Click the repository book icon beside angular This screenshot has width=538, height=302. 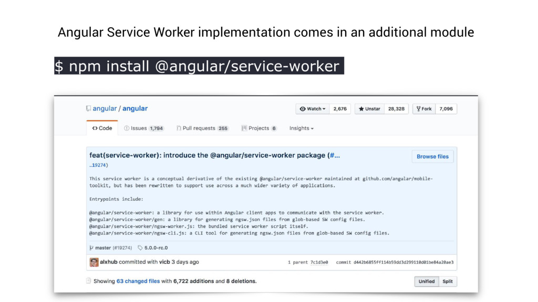(x=88, y=109)
